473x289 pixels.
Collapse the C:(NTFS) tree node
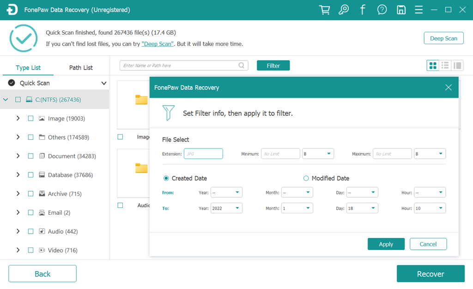coord(6,100)
